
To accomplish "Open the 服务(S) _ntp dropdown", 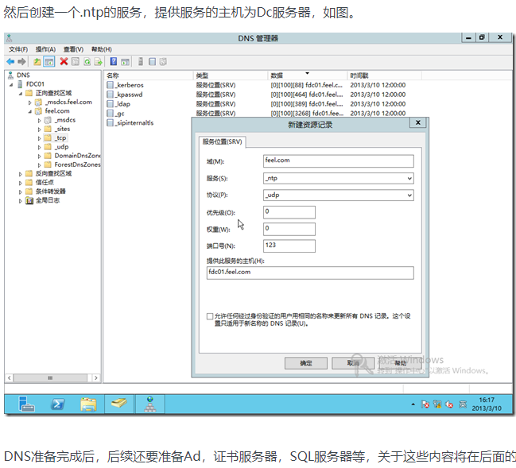I will pyautogui.click(x=409, y=179).
